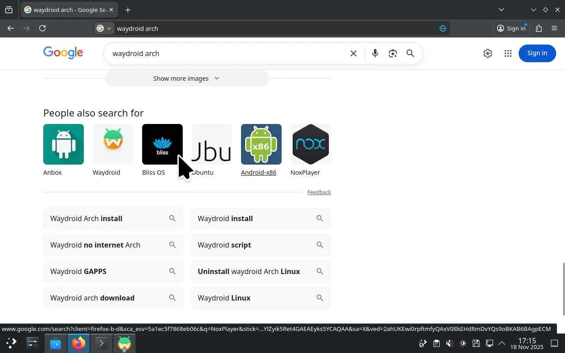Open the globe tray icon next to clipboard

[x=423, y=343]
